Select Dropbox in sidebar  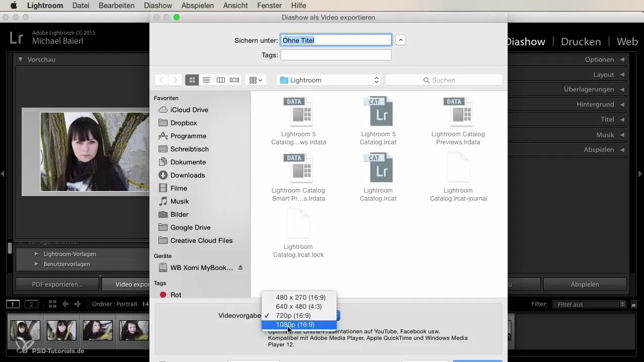[x=184, y=123]
